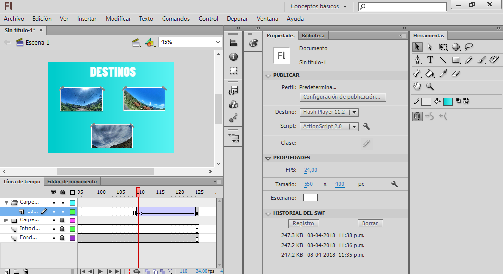This screenshot has width=503, height=274.
Task: Open the Modificar menu
Action: pyautogui.click(x=118, y=19)
